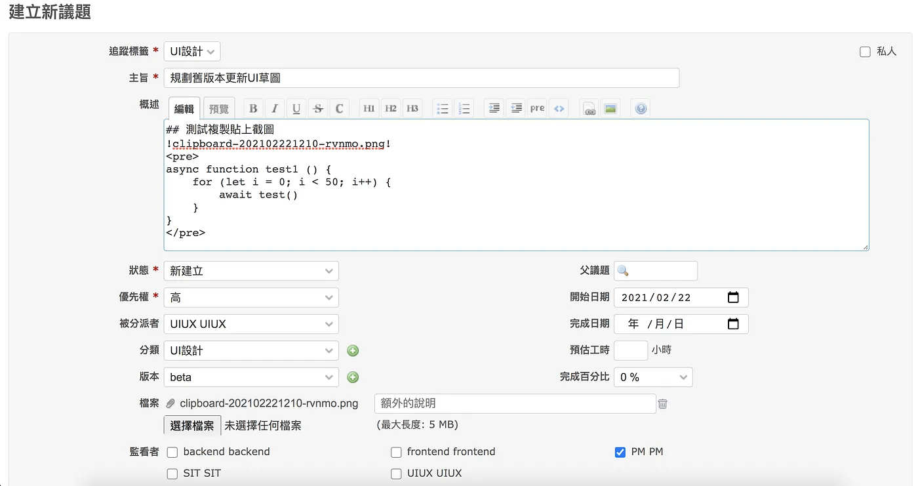The image size is (918, 486).
Task: Insert unordered bullet list
Action: 443,108
